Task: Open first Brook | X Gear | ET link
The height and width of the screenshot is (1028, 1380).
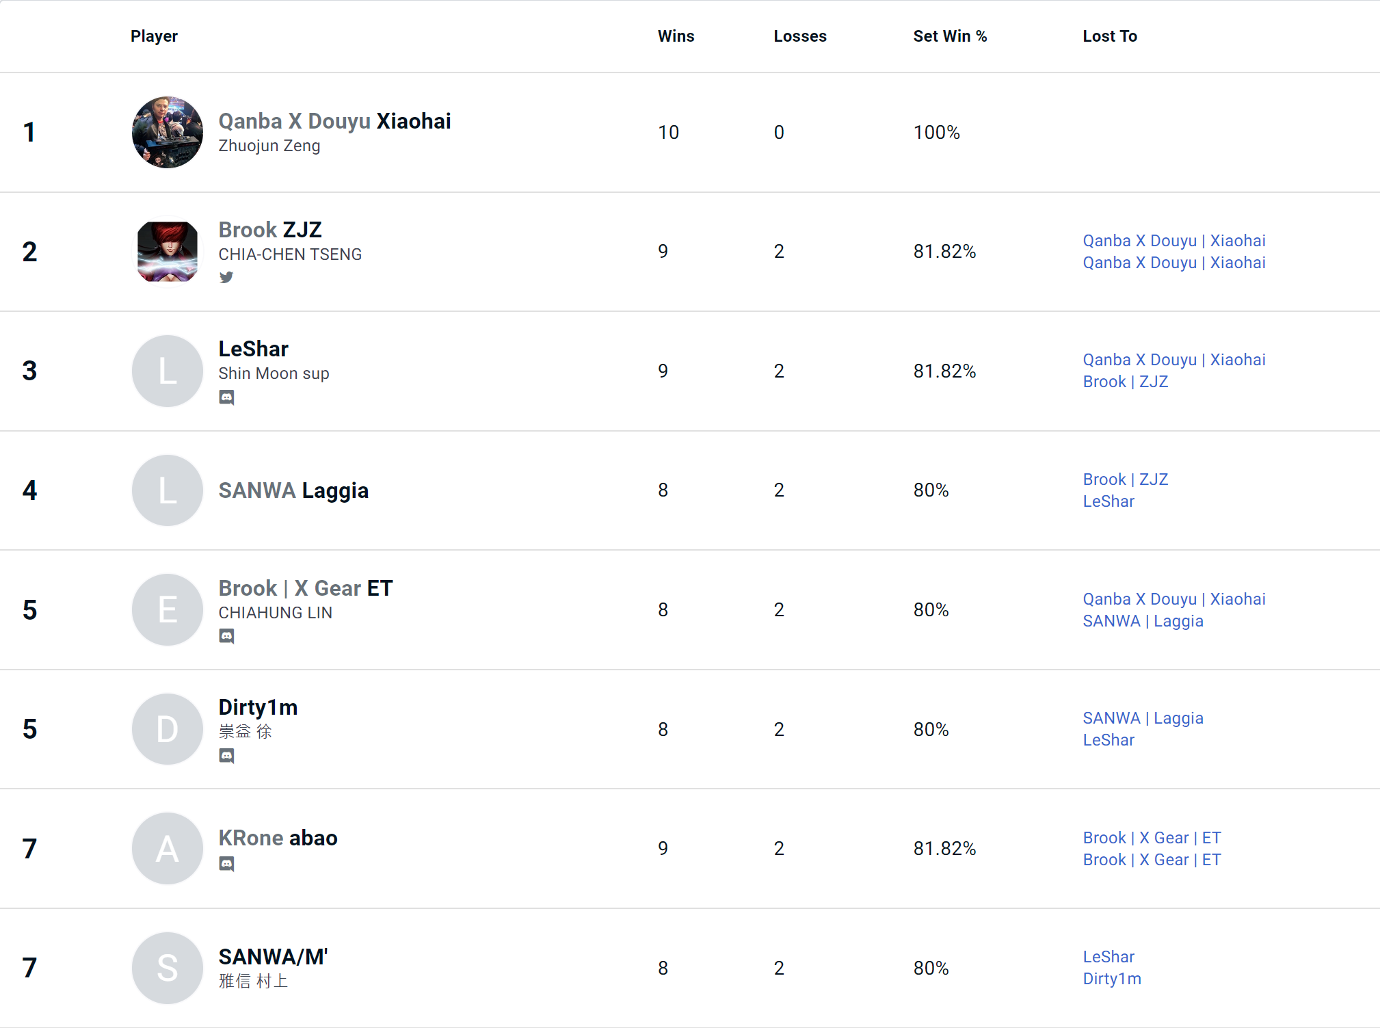Action: point(1152,838)
